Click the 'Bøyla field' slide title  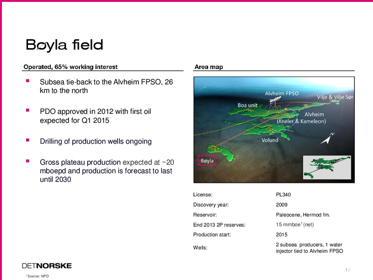tap(64, 45)
